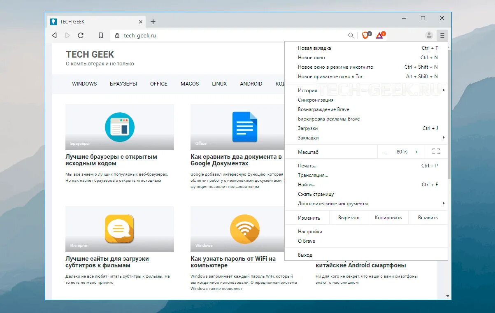Increase zoom with plus button
495x313 pixels.
(416, 152)
